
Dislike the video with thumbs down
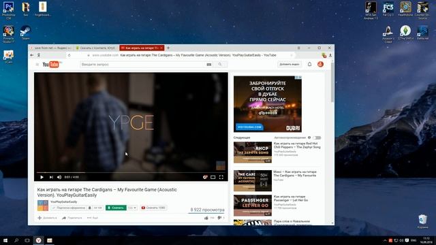point(219,218)
